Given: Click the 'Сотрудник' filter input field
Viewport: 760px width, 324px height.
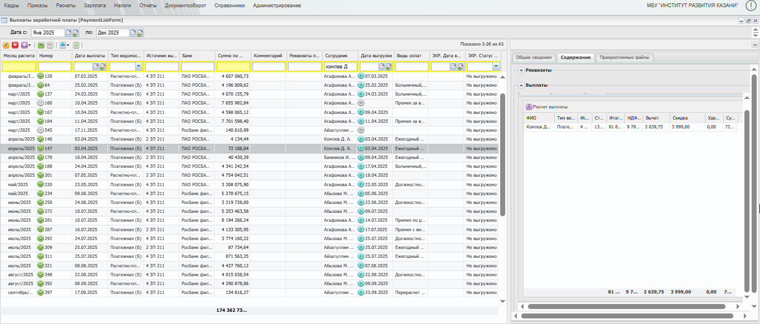Looking at the screenshot, I should point(339,67).
